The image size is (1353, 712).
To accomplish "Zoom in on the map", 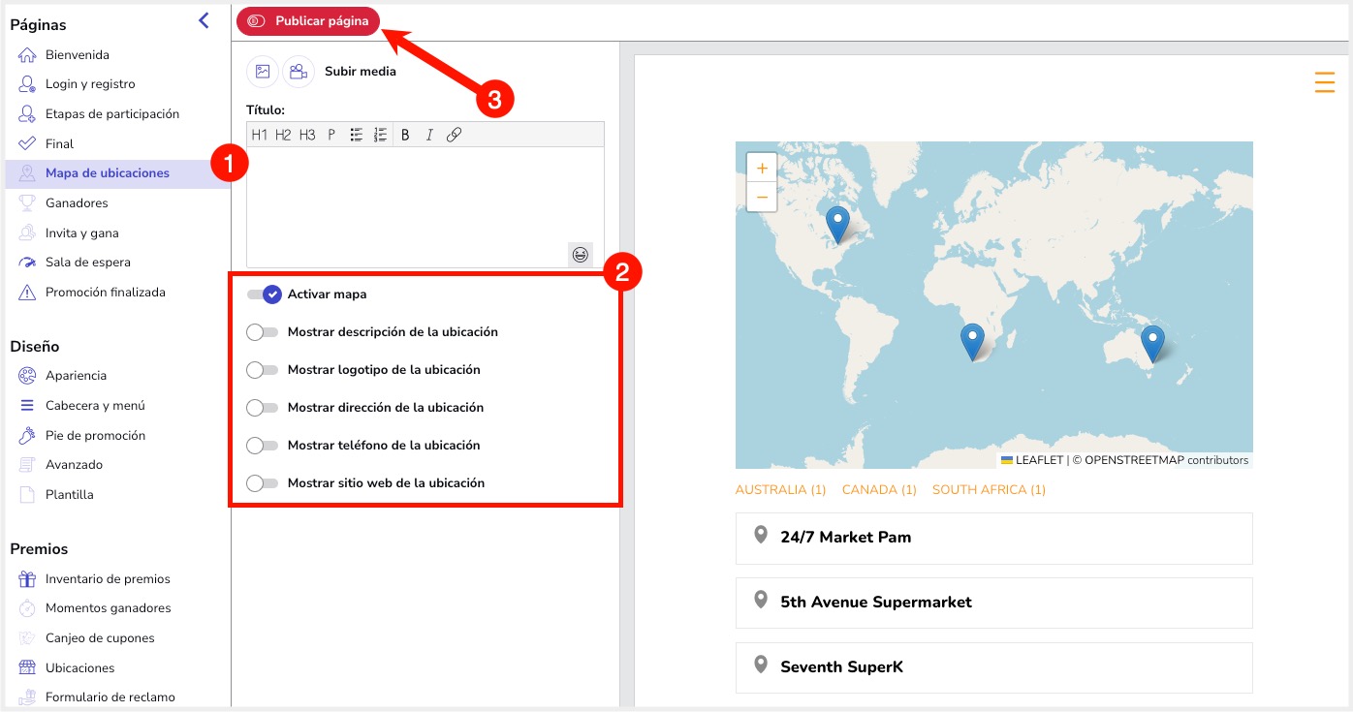I will click(762, 169).
